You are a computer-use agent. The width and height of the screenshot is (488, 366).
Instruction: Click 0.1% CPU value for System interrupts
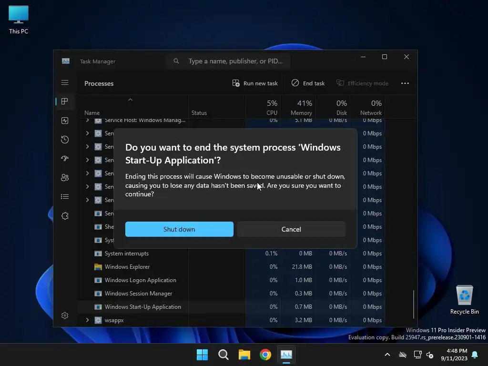pyautogui.click(x=271, y=254)
